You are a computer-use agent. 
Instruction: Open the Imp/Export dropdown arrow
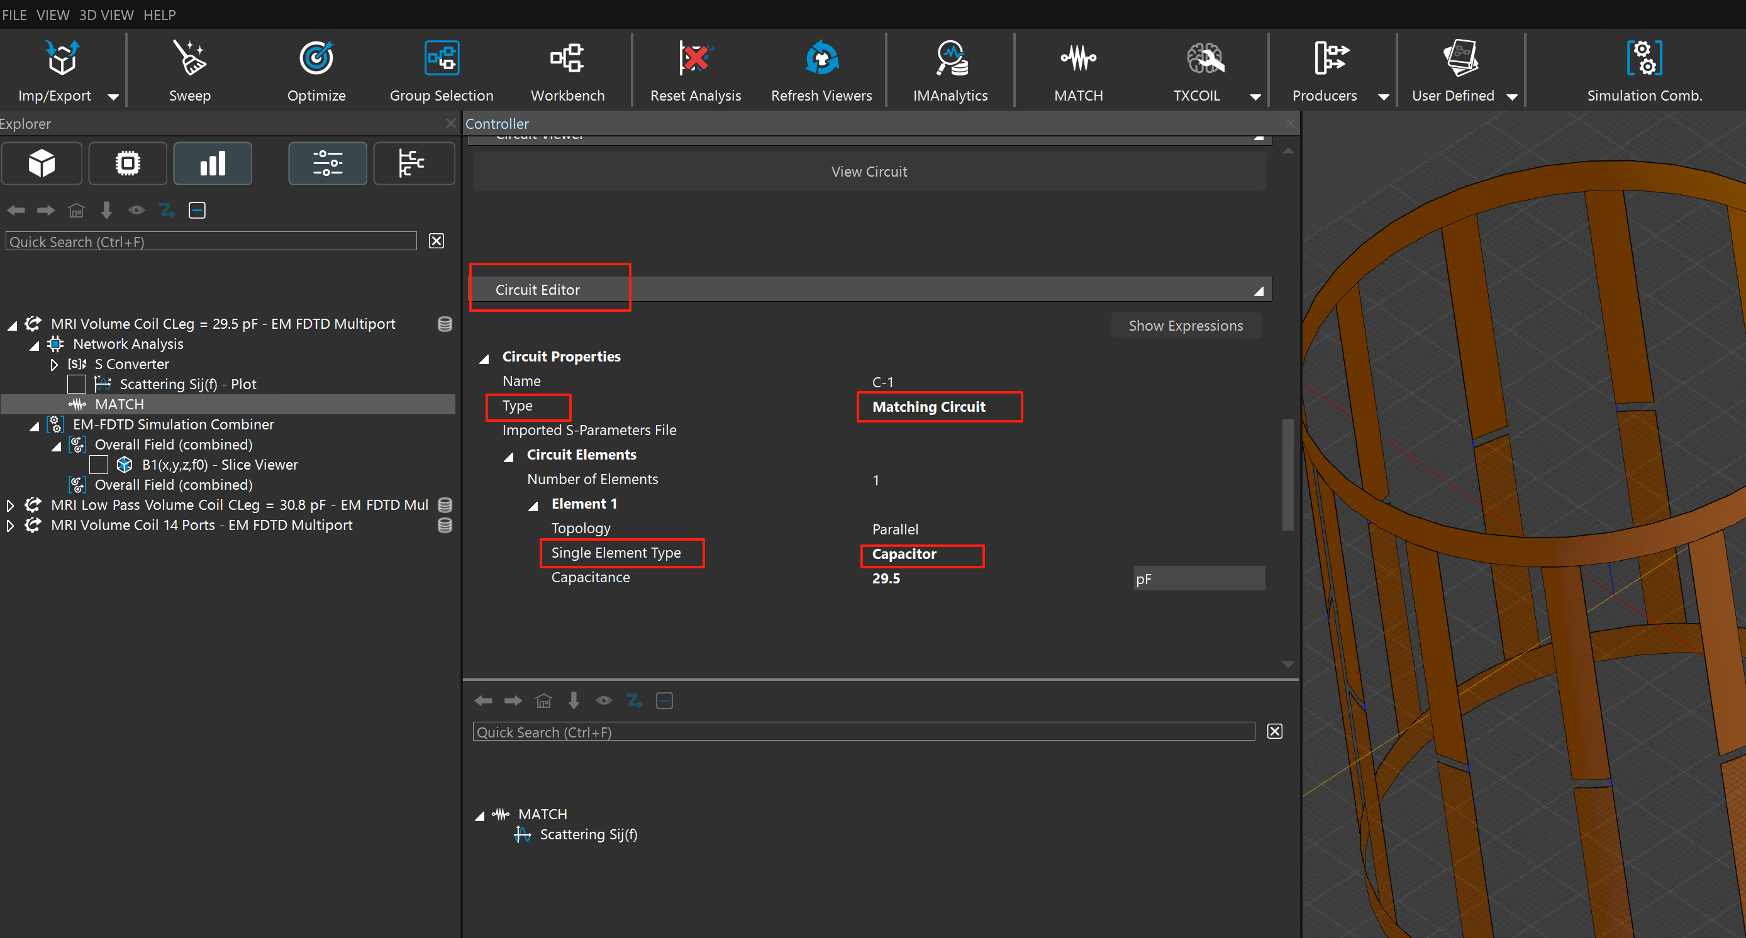point(113,97)
